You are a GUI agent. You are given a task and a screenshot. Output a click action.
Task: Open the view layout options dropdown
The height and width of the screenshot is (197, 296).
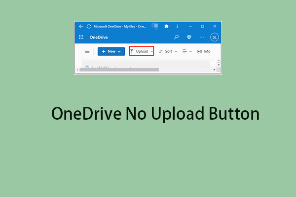pos(187,51)
